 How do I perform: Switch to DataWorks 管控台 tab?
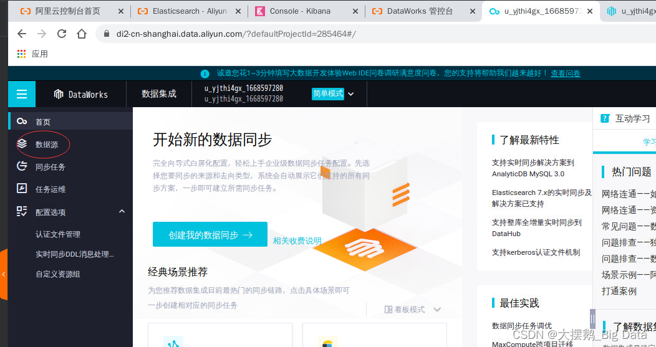pyautogui.click(x=424, y=11)
